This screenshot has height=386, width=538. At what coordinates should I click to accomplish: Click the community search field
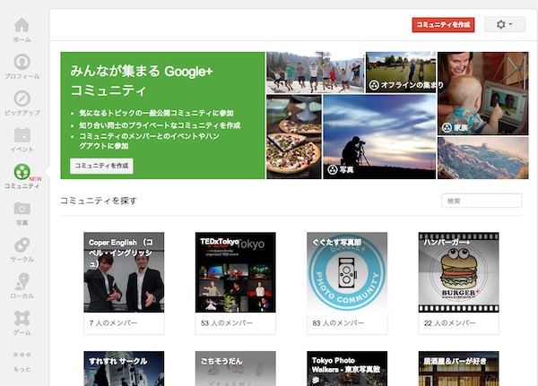click(482, 201)
